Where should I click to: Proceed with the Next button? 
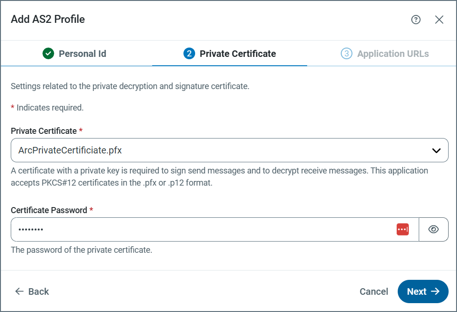(422, 291)
